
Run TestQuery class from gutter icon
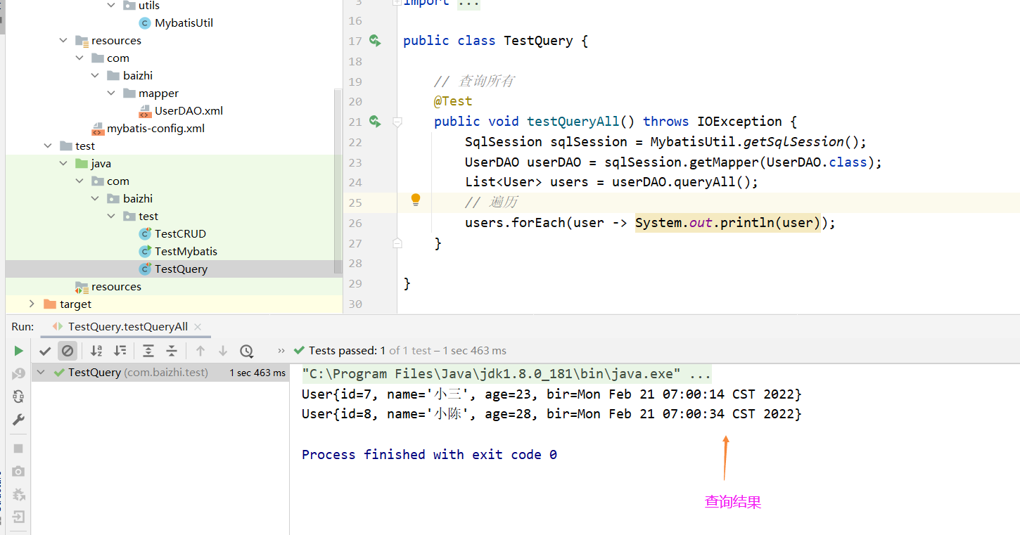375,41
